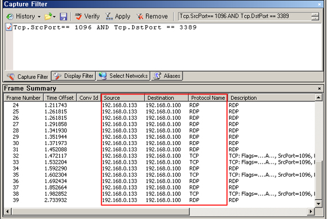This screenshot has width=327, height=219.
Task: Click TCP Flags description of frame 38
Action: [x=272, y=194]
